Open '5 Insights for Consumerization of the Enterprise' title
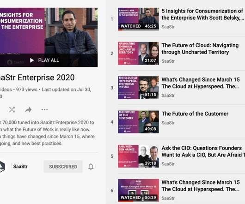 click(202, 14)
